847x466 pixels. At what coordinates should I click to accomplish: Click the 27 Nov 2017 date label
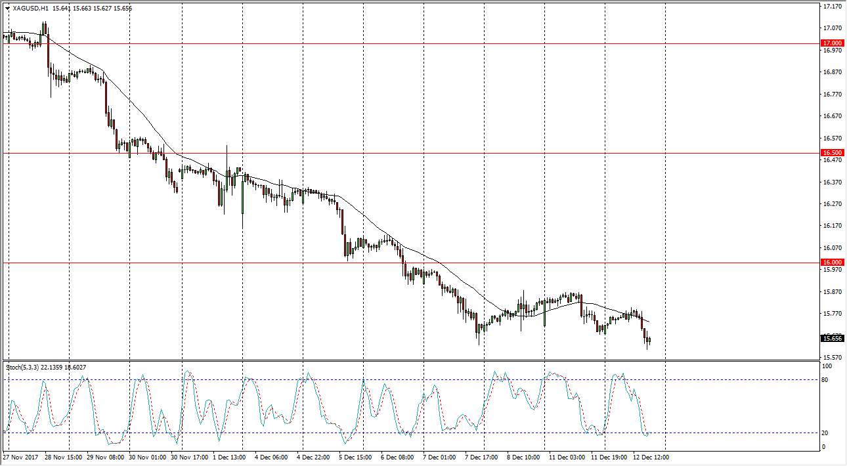22,457
